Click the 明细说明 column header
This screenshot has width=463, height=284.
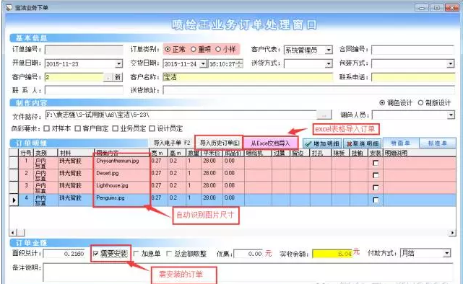[x=419, y=153]
